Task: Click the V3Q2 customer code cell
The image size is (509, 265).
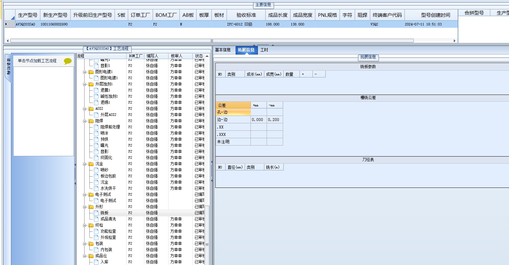Action: point(387,24)
